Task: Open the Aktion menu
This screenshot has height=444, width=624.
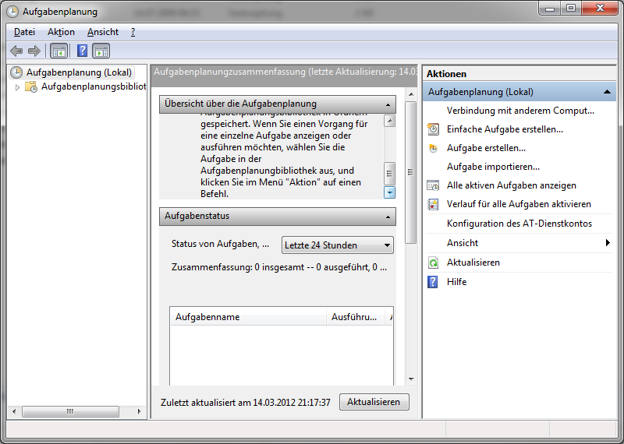Action: click(x=61, y=32)
